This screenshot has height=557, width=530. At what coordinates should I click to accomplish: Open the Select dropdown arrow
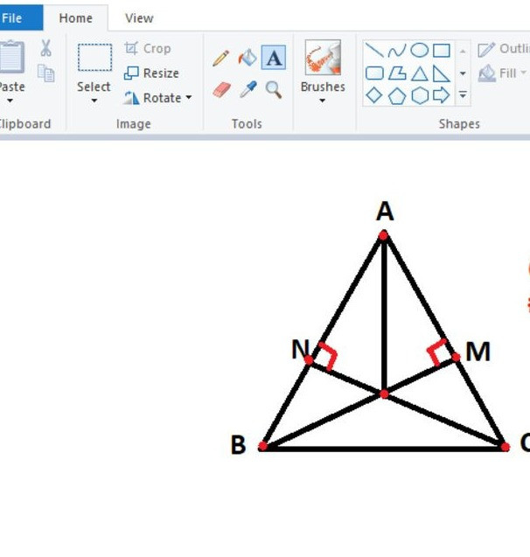coord(94,101)
